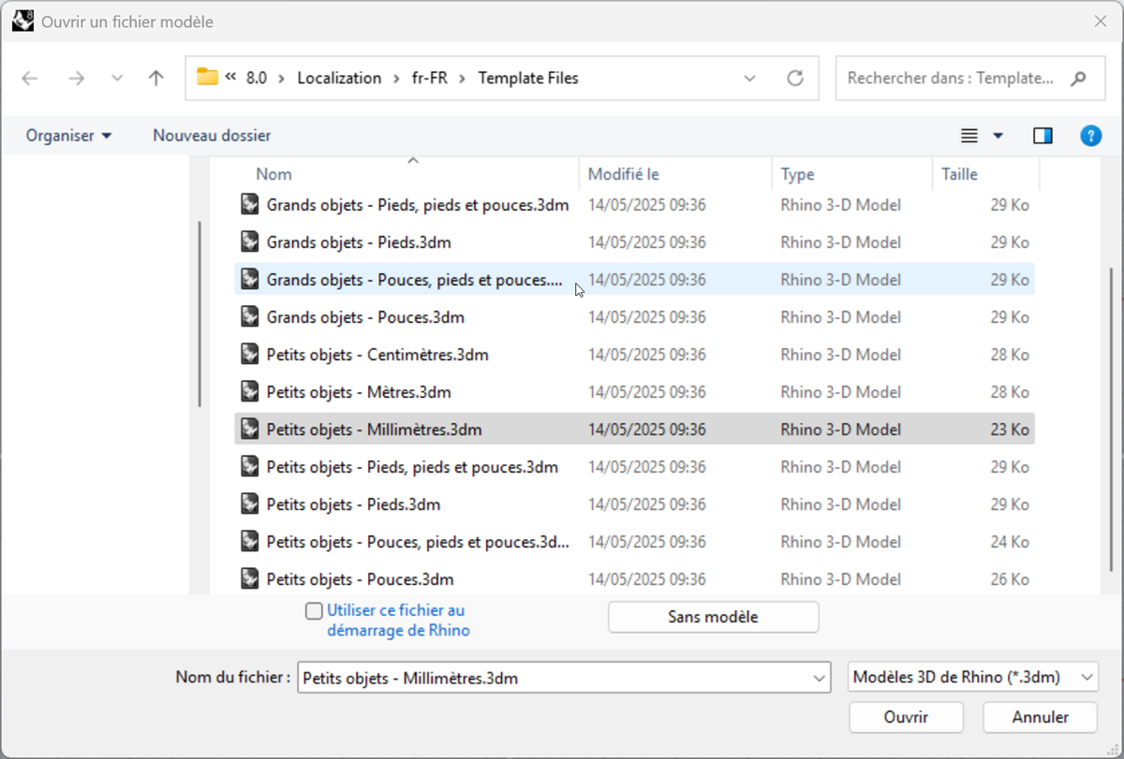Viewport: 1124px width, 759px height.
Task: Click the Nom du fichier input field
Action: click(x=553, y=678)
